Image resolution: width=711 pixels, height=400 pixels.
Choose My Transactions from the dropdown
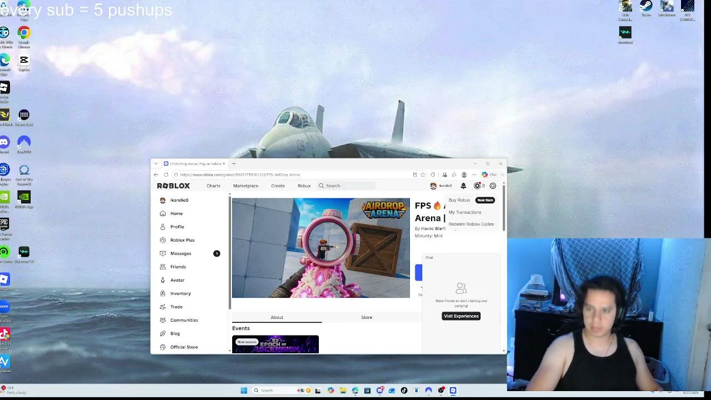point(465,212)
